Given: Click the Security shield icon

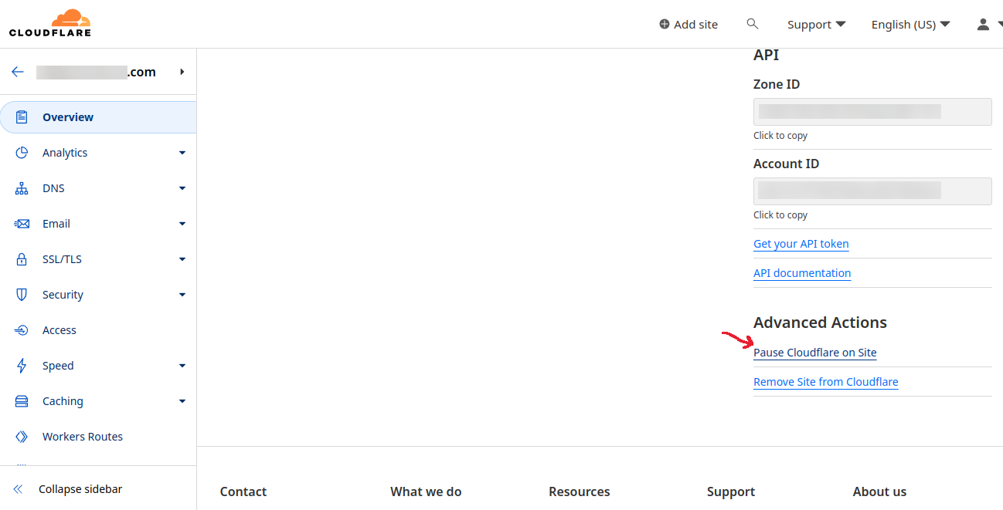Looking at the screenshot, I should 22,295.
